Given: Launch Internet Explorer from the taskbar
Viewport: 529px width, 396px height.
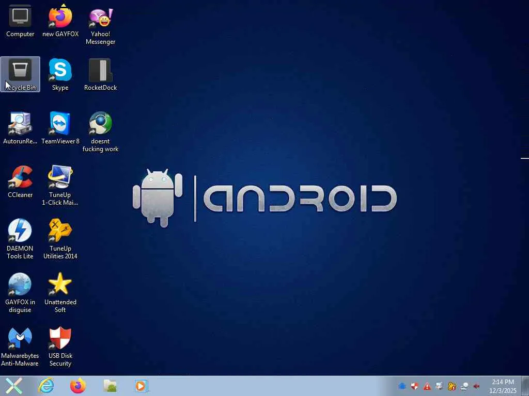Looking at the screenshot, I should pyautogui.click(x=46, y=386).
